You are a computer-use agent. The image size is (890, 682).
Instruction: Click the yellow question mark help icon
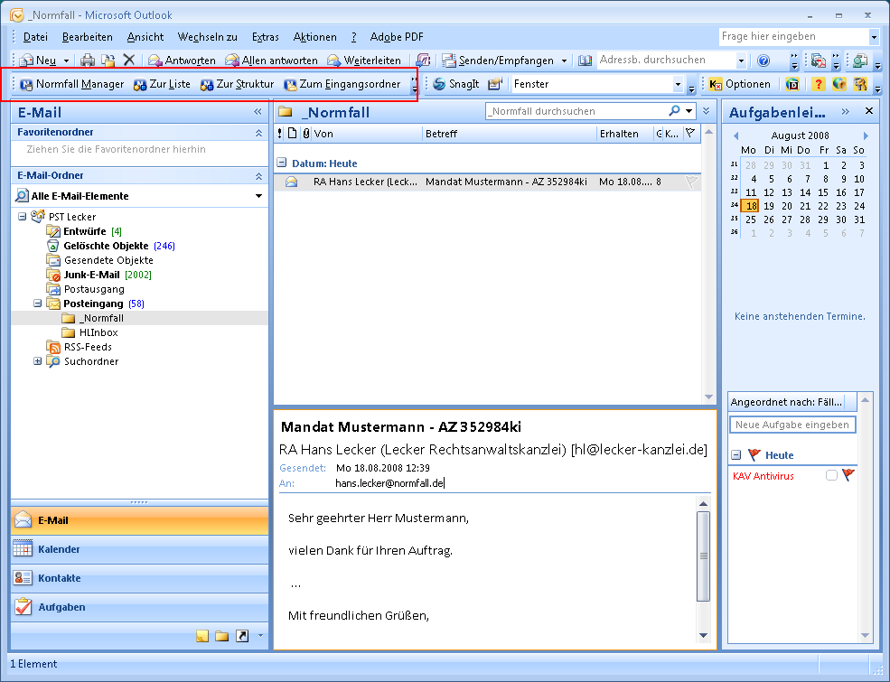pos(819,84)
